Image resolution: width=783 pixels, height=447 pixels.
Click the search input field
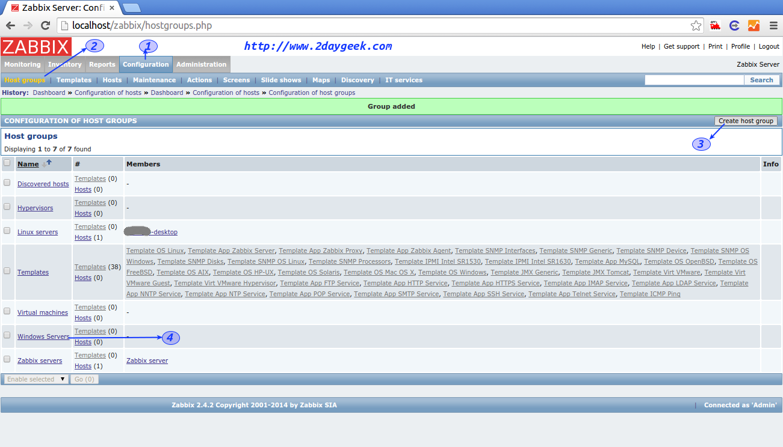[695, 80]
